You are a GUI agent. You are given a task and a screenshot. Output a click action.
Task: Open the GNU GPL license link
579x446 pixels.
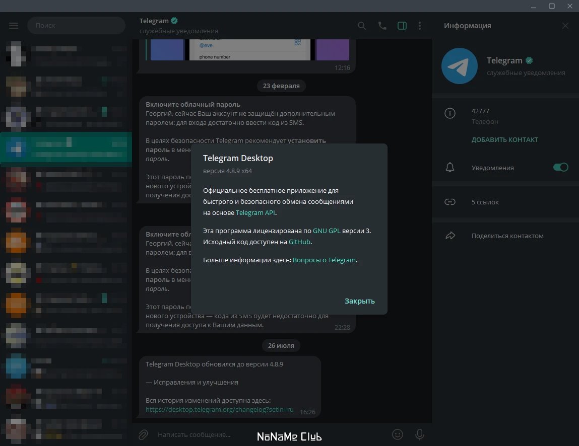tap(327, 231)
